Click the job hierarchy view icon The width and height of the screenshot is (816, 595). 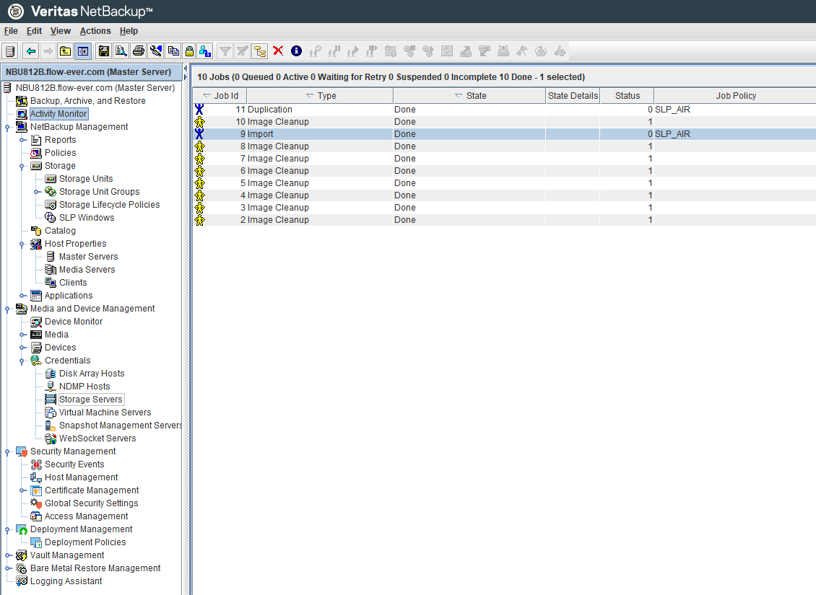(260, 51)
